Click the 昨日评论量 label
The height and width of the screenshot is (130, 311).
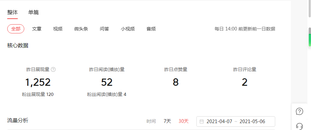(x=245, y=70)
